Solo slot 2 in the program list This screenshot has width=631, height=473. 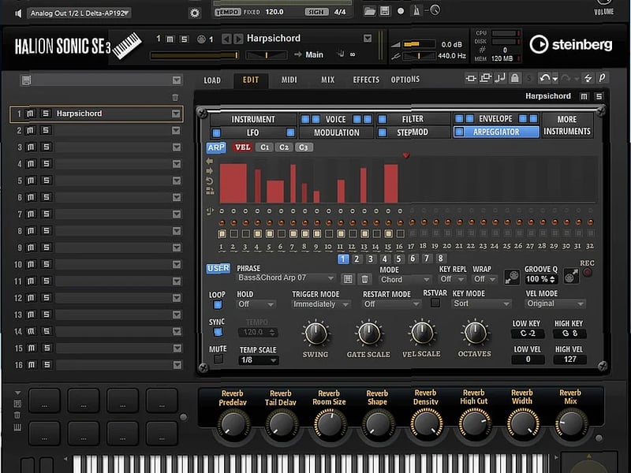pyautogui.click(x=46, y=131)
